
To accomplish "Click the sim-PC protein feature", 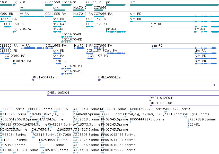I will click(x=184, y=48).
